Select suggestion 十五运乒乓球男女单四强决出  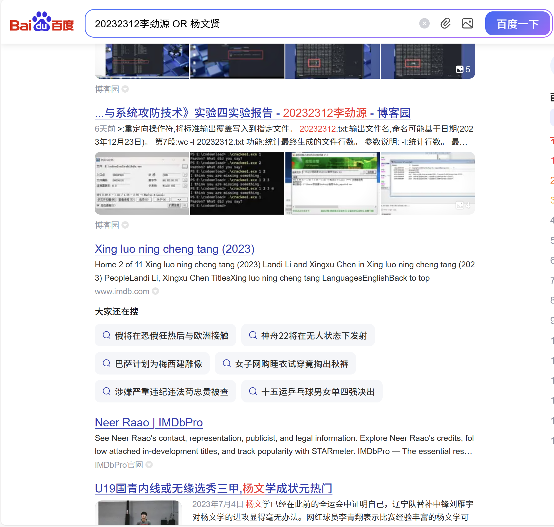(312, 392)
